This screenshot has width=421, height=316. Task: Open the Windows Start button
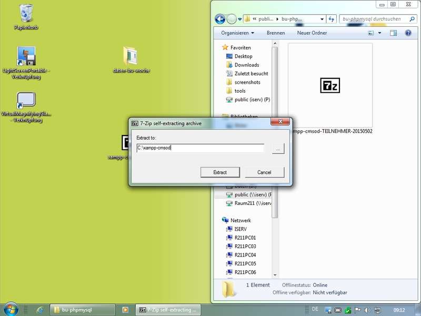pos(11,309)
